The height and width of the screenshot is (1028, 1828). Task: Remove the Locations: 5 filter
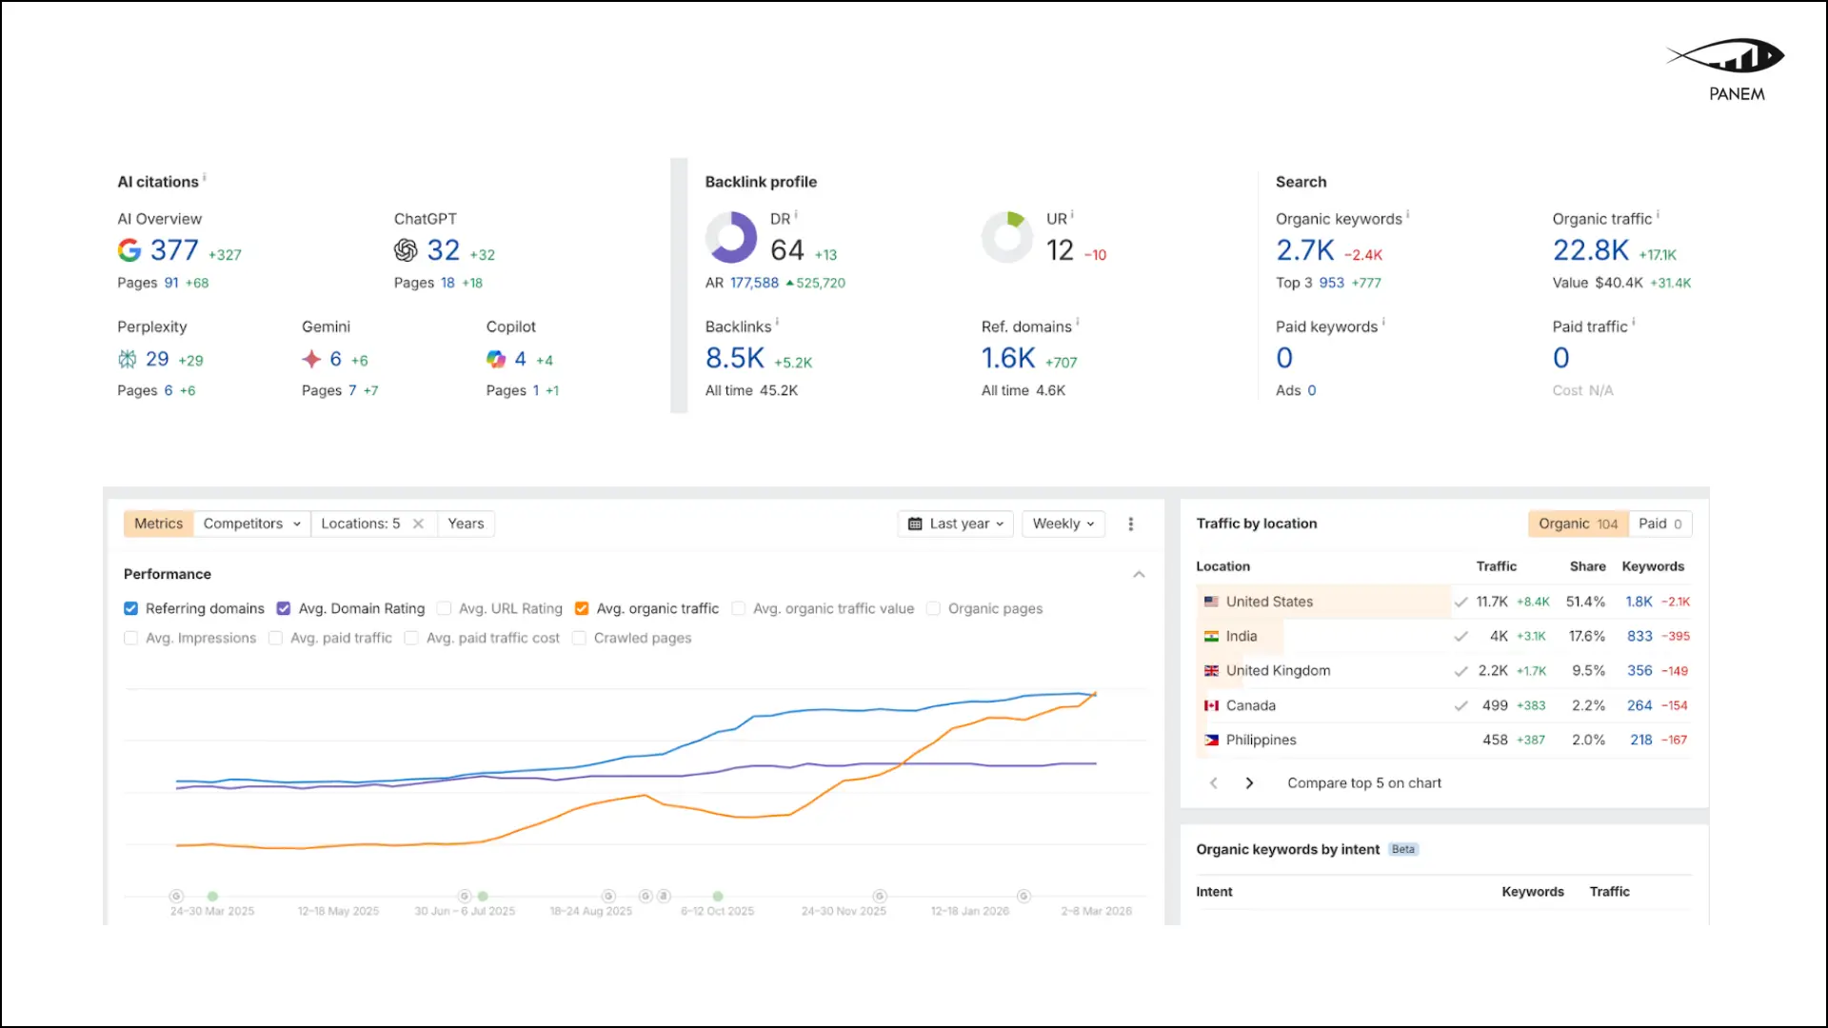pyautogui.click(x=418, y=524)
